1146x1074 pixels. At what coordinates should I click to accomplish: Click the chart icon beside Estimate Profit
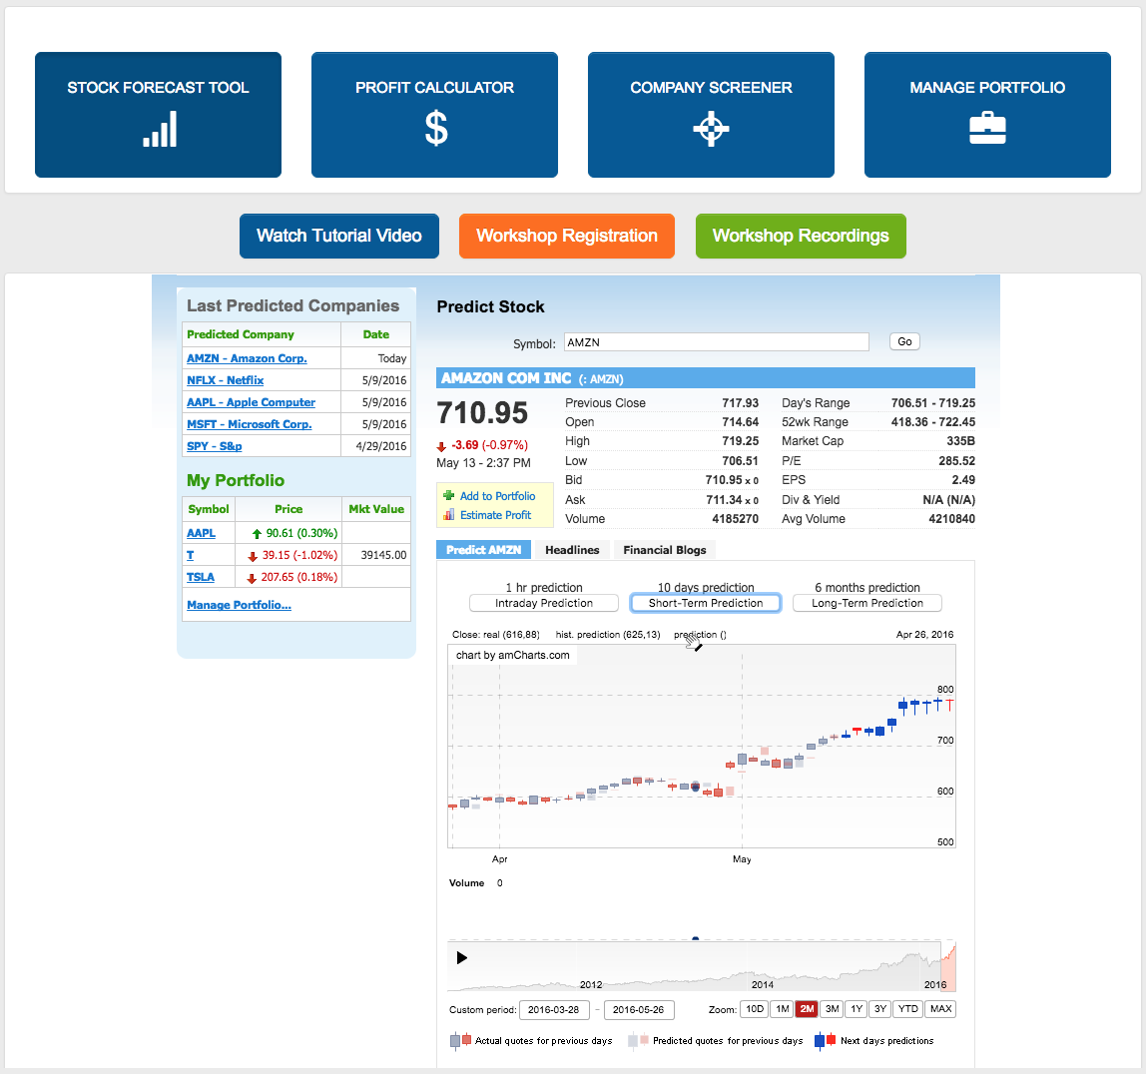pos(449,514)
